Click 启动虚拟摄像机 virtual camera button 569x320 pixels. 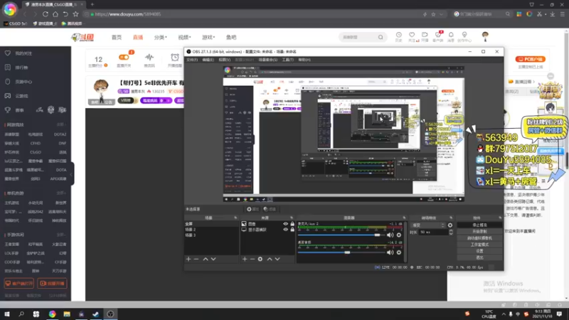(479, 238)
